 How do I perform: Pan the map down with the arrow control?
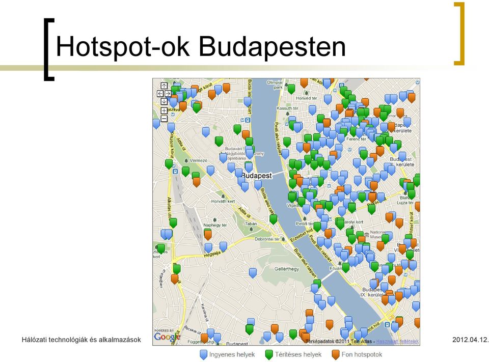click(x=164, y=101)
